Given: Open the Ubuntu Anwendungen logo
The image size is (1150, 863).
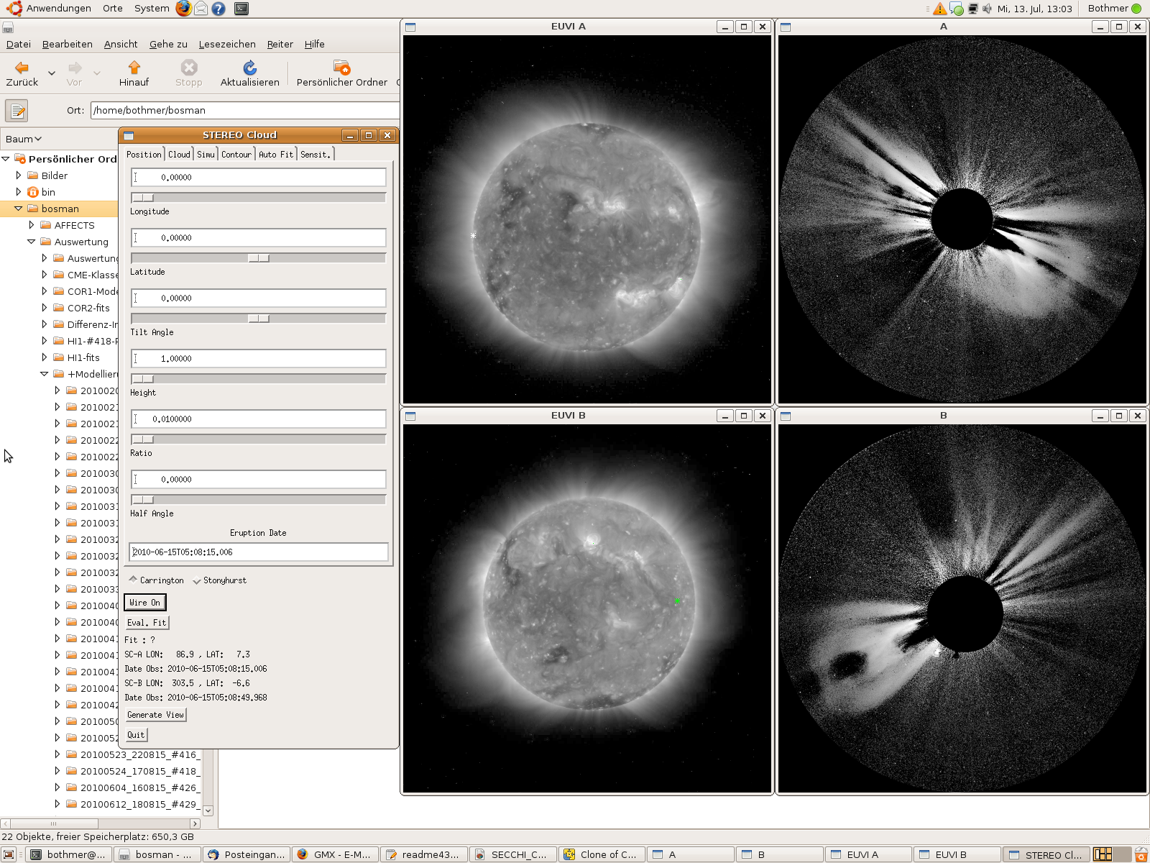Looking at the screenshot, I should (14, 9).
